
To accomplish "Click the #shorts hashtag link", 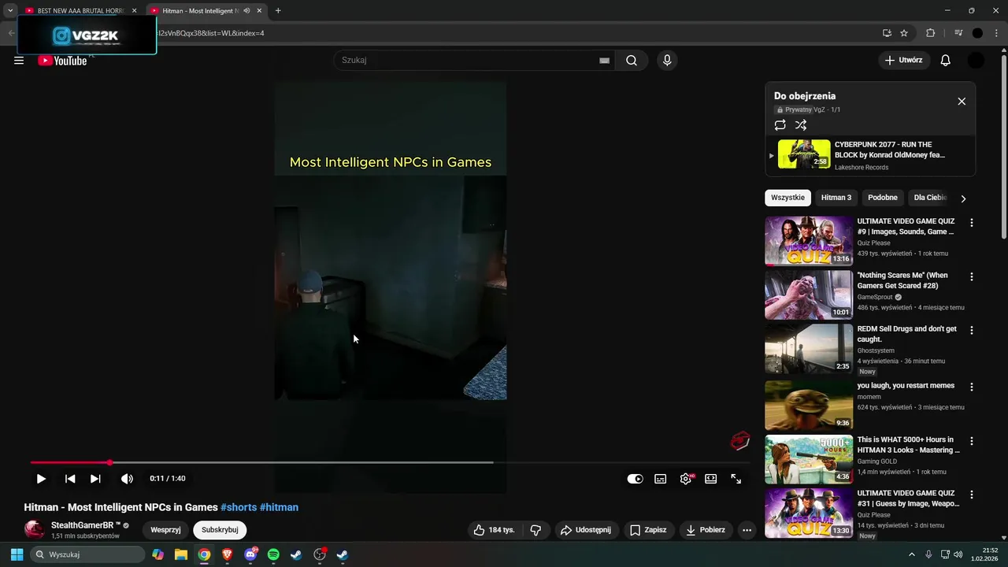I will point(239,507).
